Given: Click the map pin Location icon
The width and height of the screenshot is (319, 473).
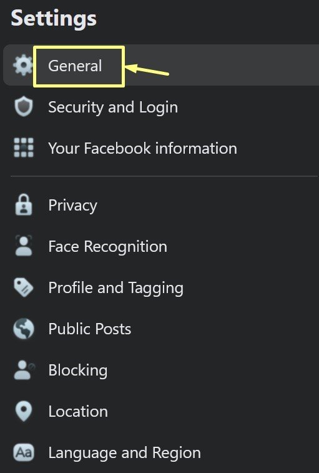Looking at the screenshot, I should pos(24,411).
